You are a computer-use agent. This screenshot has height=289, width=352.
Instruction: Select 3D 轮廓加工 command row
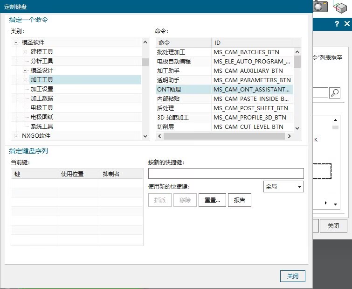click(x=224, y=117)
